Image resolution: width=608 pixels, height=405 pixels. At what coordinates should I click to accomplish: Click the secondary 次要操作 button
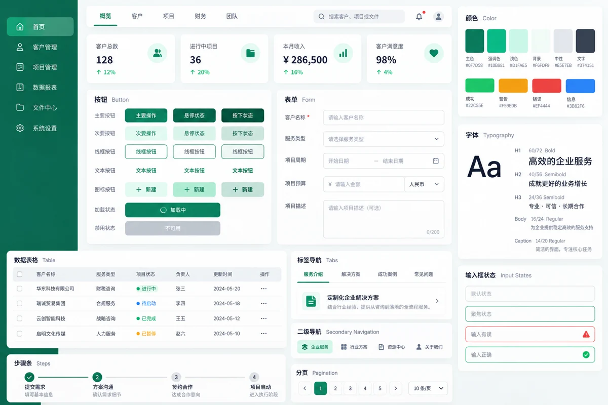click(146, 134)
